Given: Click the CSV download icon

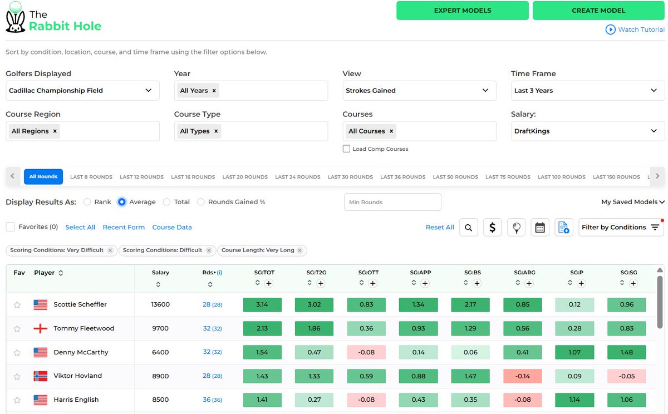Looking at the screenshot, I should pyautogui.click(x=564, y=227).
